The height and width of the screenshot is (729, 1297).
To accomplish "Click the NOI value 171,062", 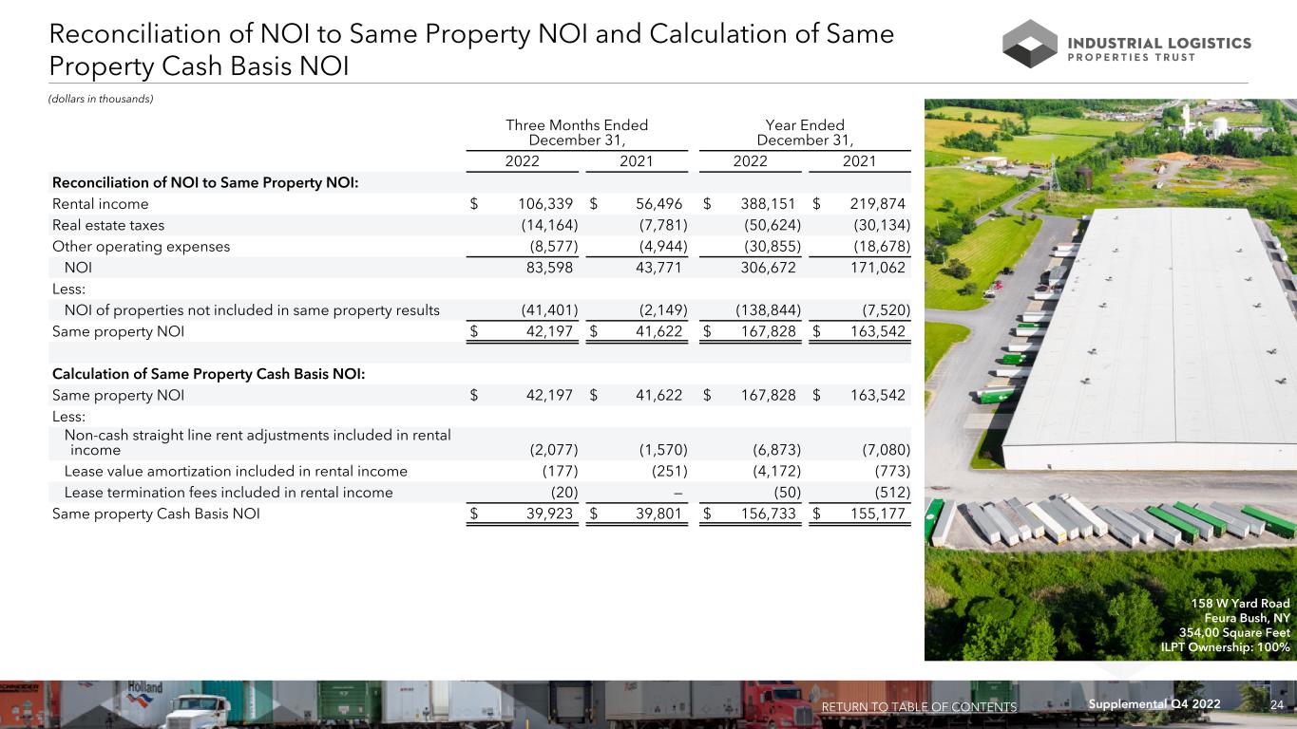I will point(878,268).
